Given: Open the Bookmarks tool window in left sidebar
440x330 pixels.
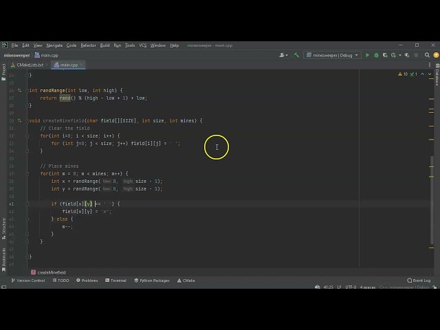Looking at the screenshot, I should [3, 260].
